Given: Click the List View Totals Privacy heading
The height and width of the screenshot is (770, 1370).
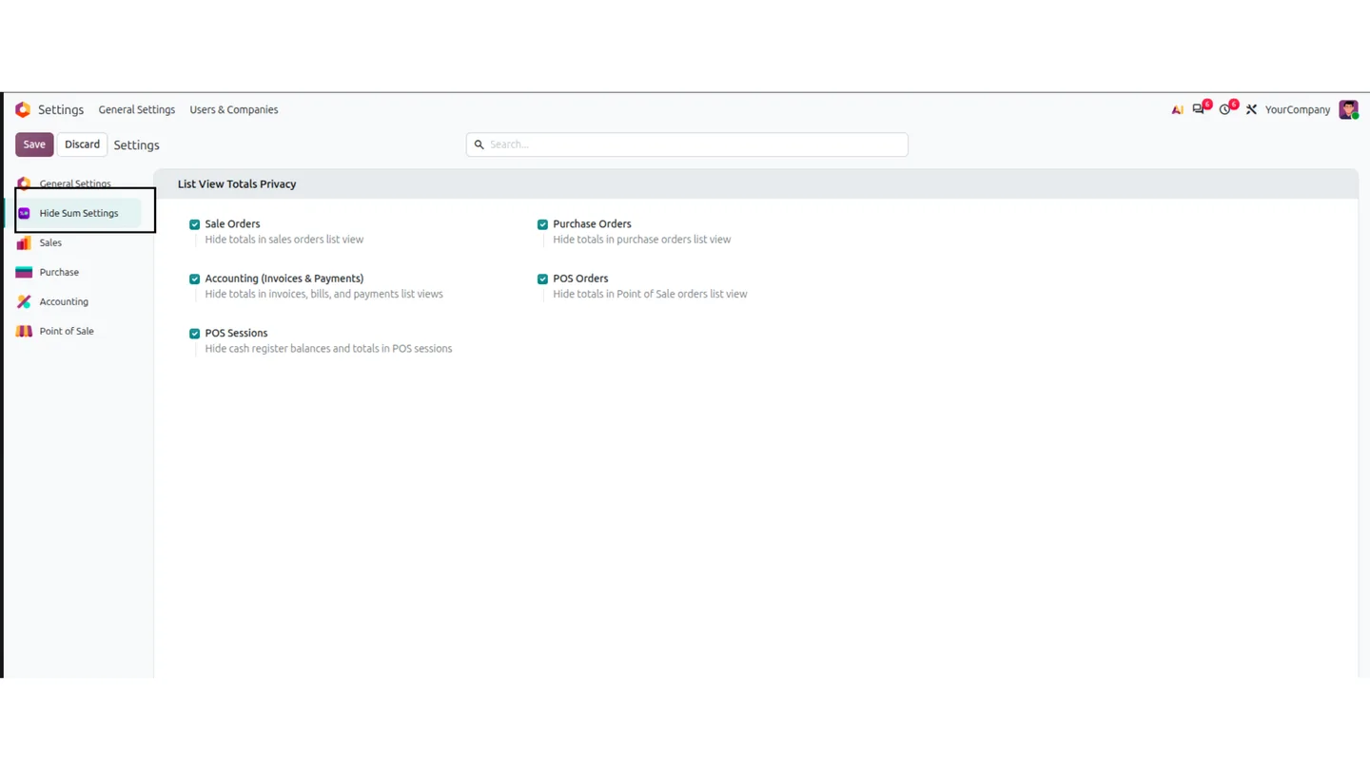Looking at the screenshot, I should click(x=237, y=183).
